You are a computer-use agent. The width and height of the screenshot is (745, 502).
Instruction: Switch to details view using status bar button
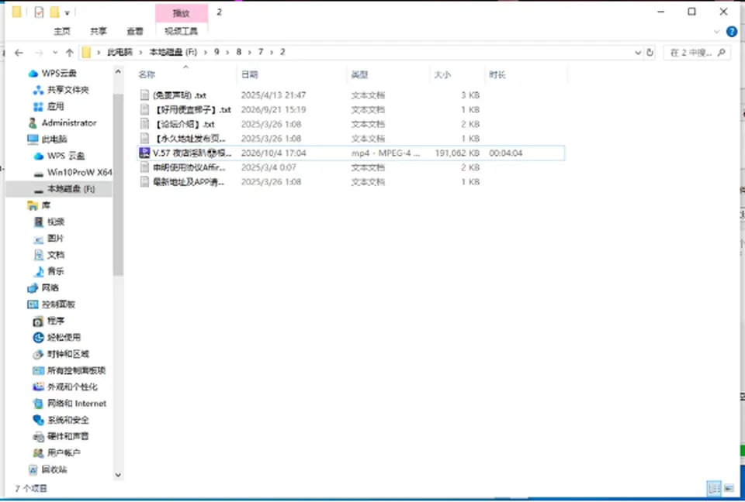[714, 488]
